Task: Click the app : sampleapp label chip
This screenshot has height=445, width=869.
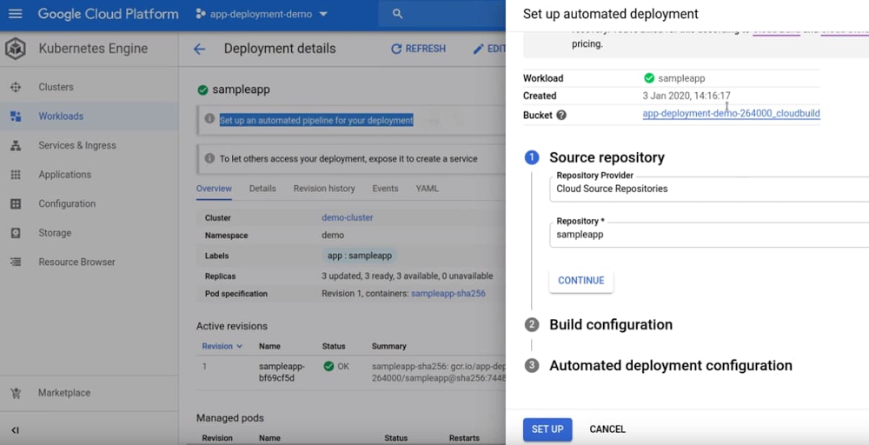Action: click(x=360, y=256)
